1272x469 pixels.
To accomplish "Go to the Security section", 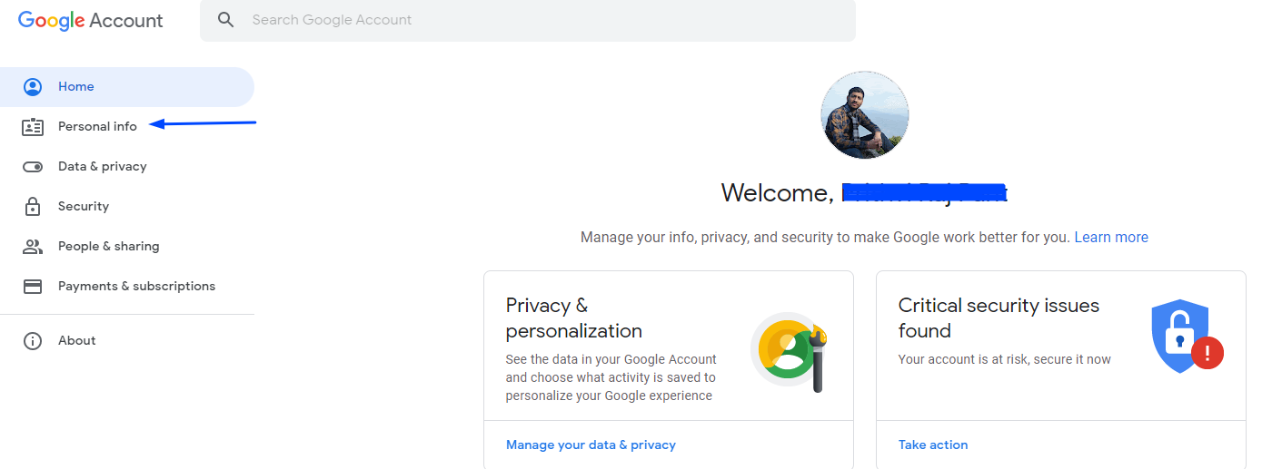I will click(84, 207).
